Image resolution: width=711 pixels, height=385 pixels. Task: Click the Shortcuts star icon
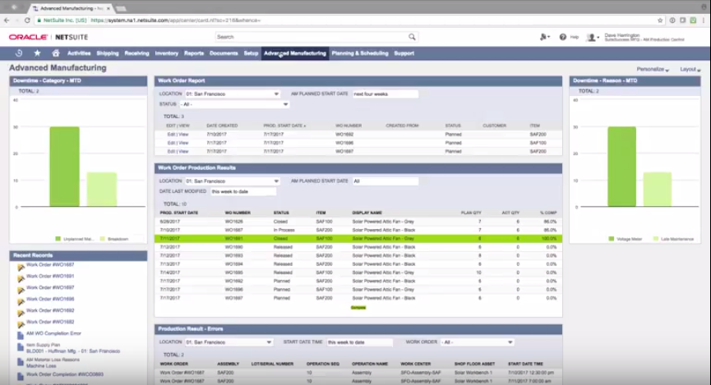37,53
